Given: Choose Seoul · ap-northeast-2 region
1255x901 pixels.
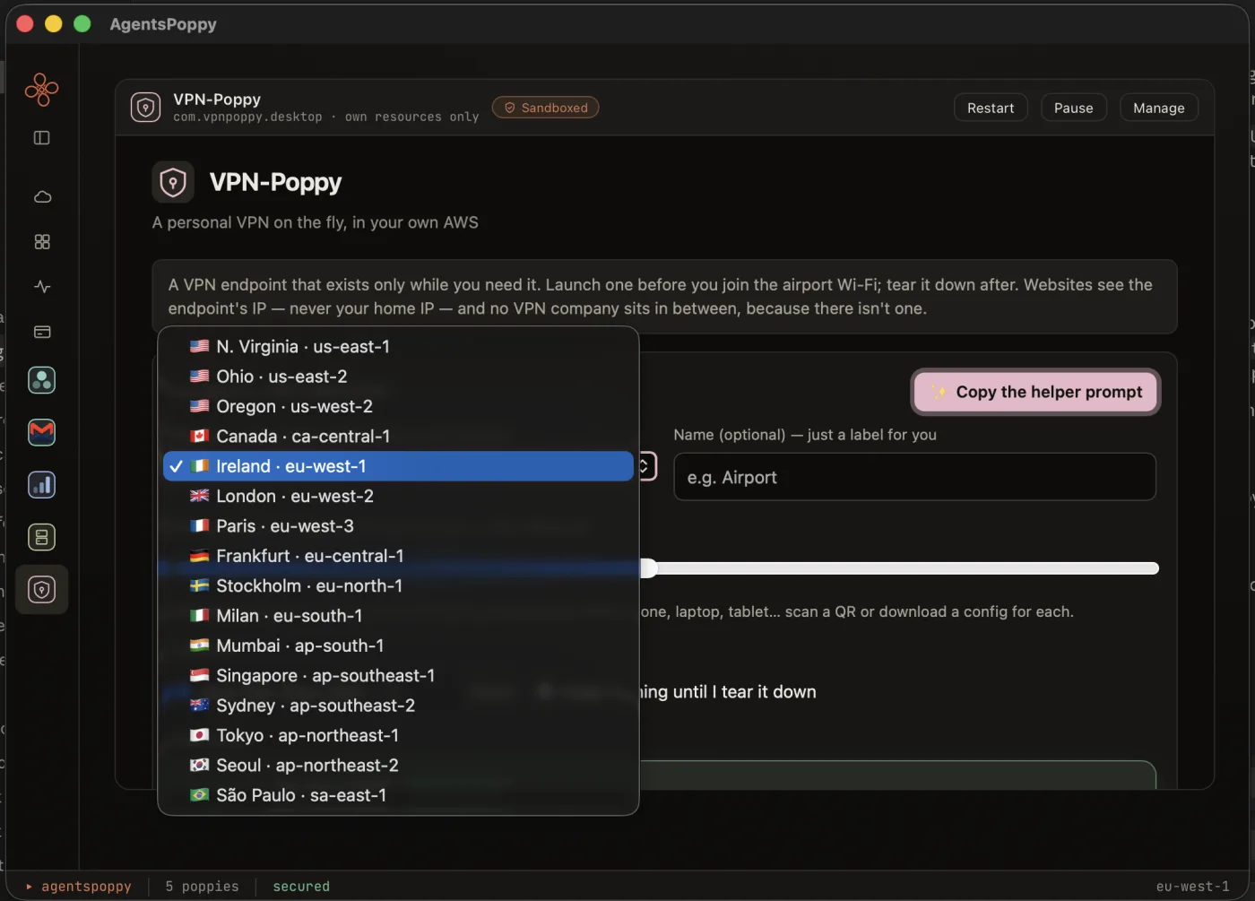Looking at the screenshot, I should coord(398,765).
